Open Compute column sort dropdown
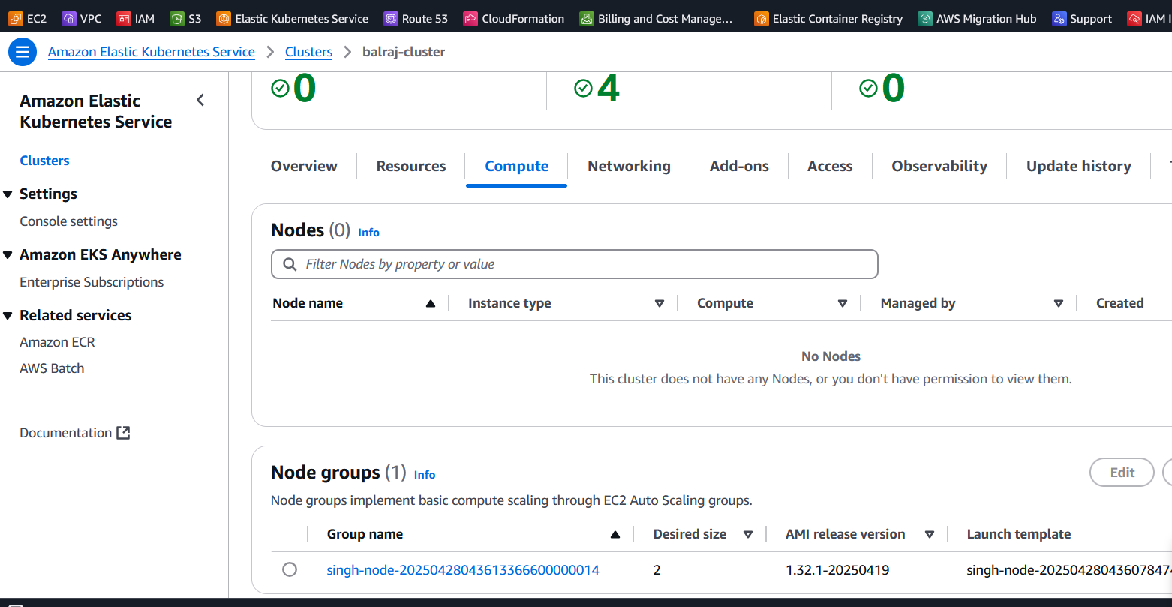1172x607 pixels. point(843,303)
